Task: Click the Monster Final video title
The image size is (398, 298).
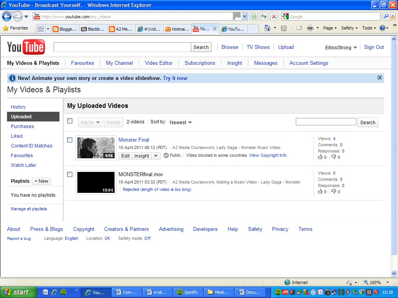Action: coord(134,140)
